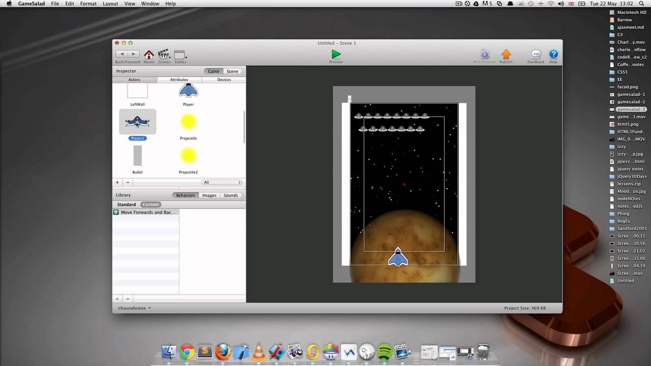Open the Actors tab
The height and width of the screenshot is (366, 651).
(134, 80)
